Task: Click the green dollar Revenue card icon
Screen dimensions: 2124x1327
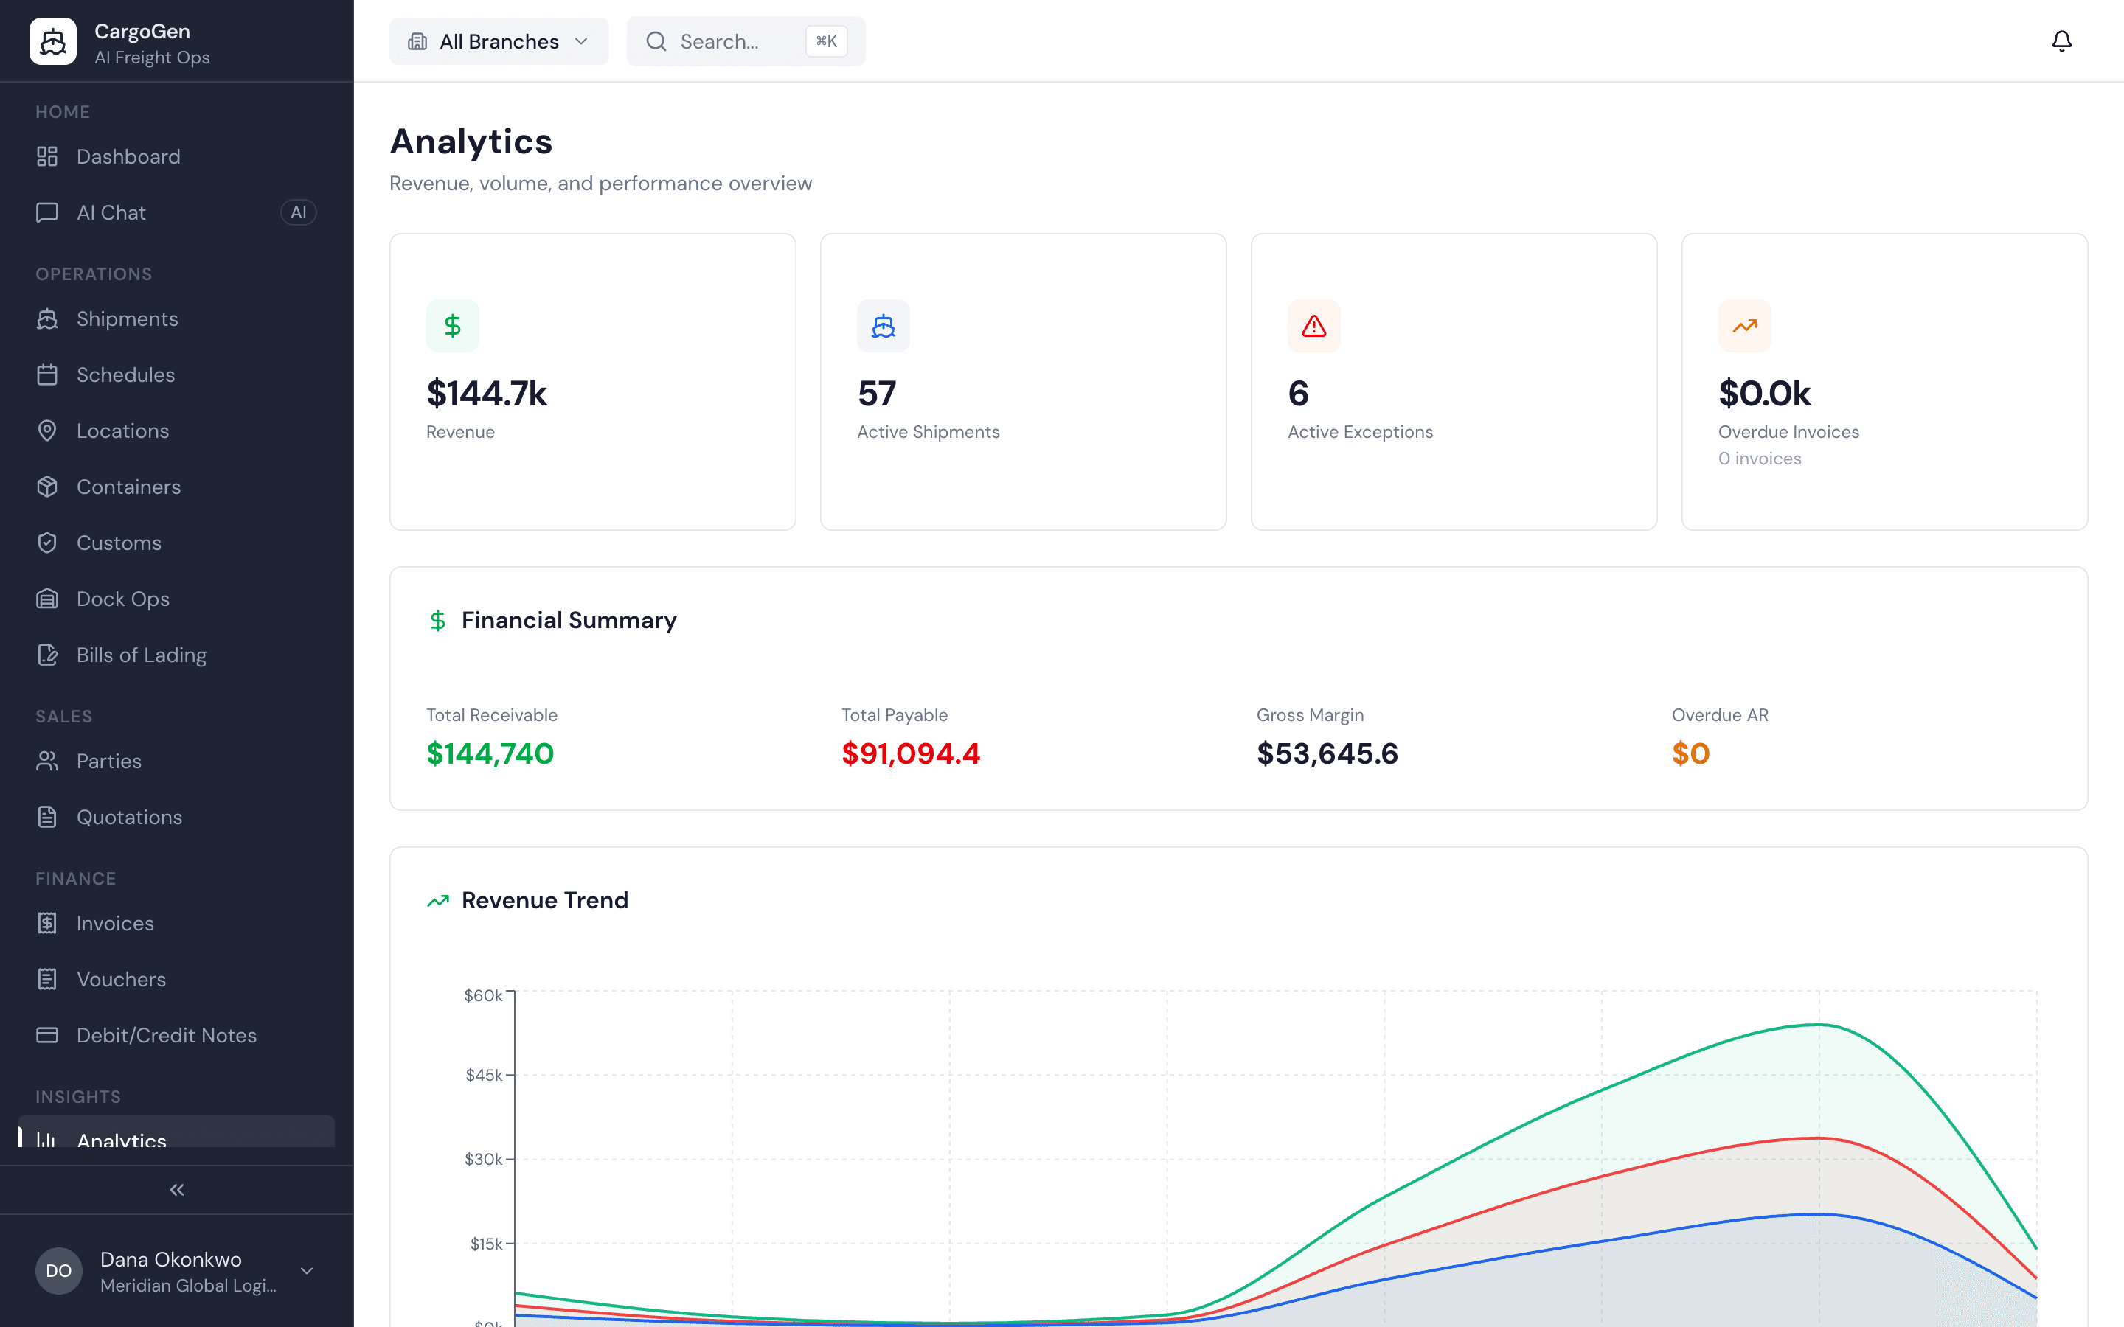Action: tap(453, 326)
